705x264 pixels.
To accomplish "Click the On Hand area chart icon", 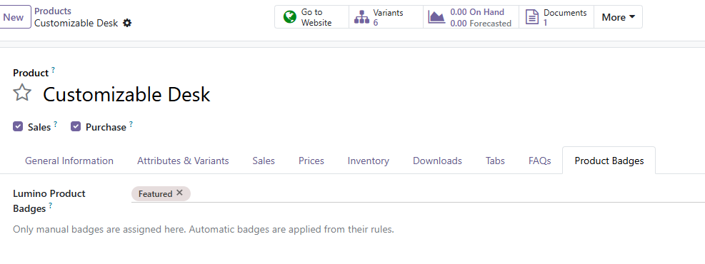I will (436, 17).
